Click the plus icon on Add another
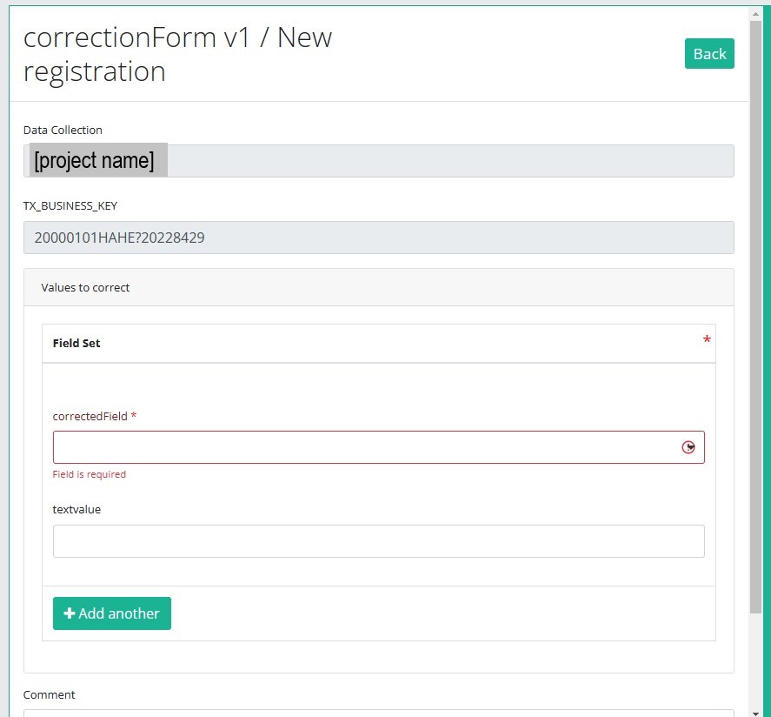The image size is (771, 717). 70,613
